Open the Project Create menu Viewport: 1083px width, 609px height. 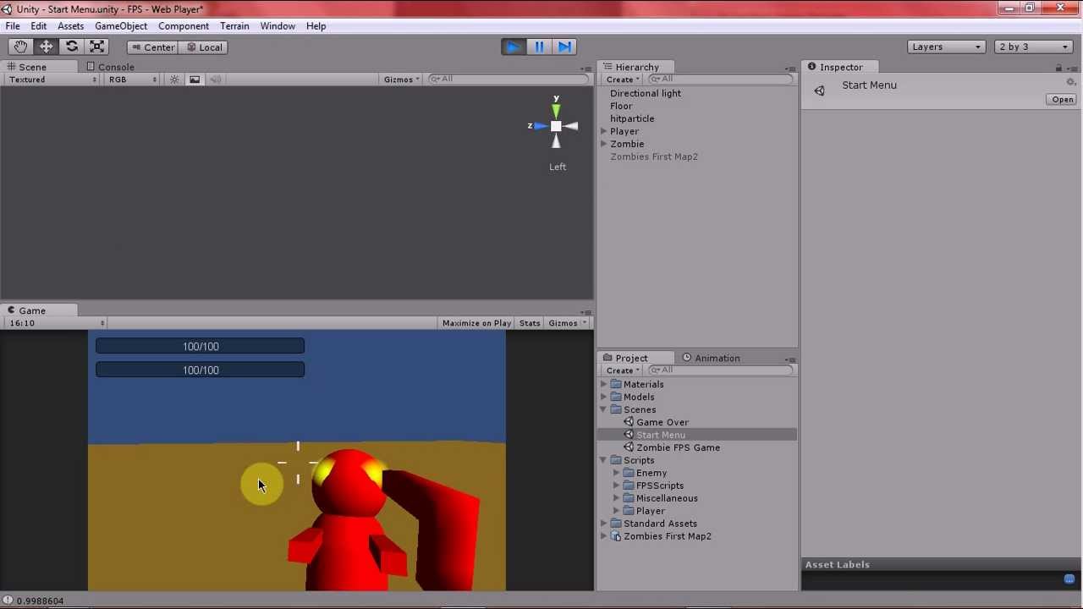coord(623,370)
